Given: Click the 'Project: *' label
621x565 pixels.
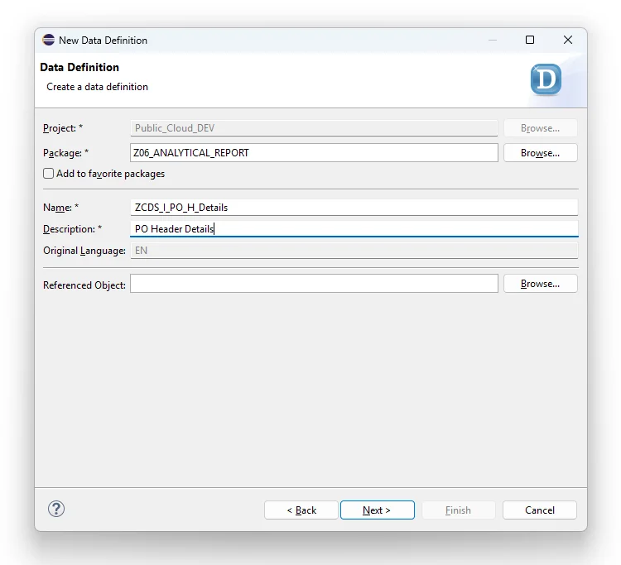Looking at the screenshot, I should [63, 128].
